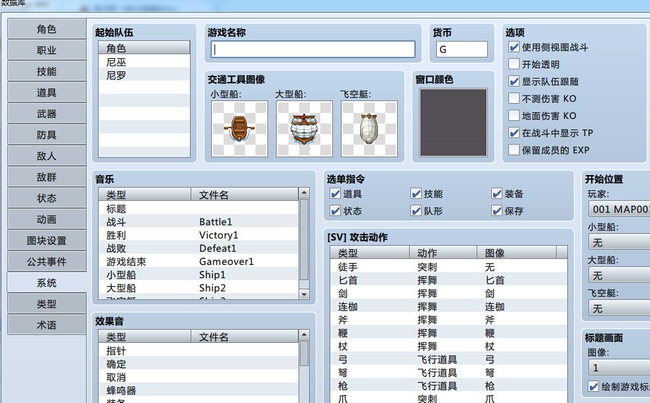Select the 匕首 attack motion row

(449, 280)
